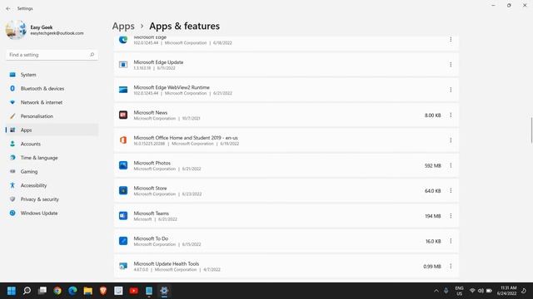Screen dimensions: 533x299
Task: Go back using the Settings back arrow
Action: point(8,8)
